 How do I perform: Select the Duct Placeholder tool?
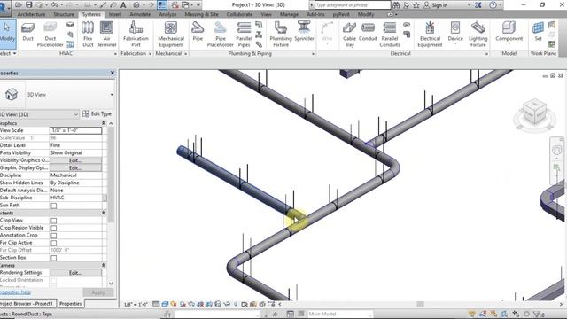point(50,35)
